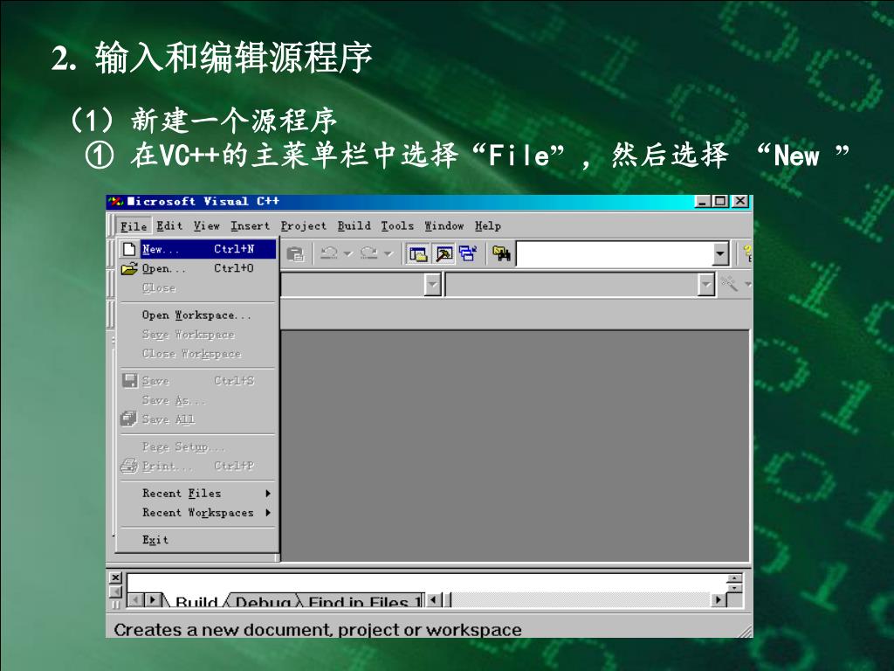This screenshot has height=671, width=894.
Task: Open the first WizardBar class dropdown
Action: point(432,284)
